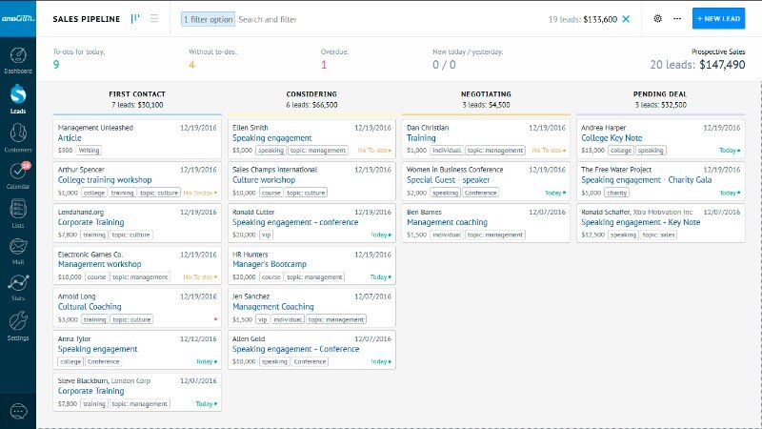This screenshot has width=762, height=429.
Task: Go to Lists in sidebar
Action: (x=17, y=214)
